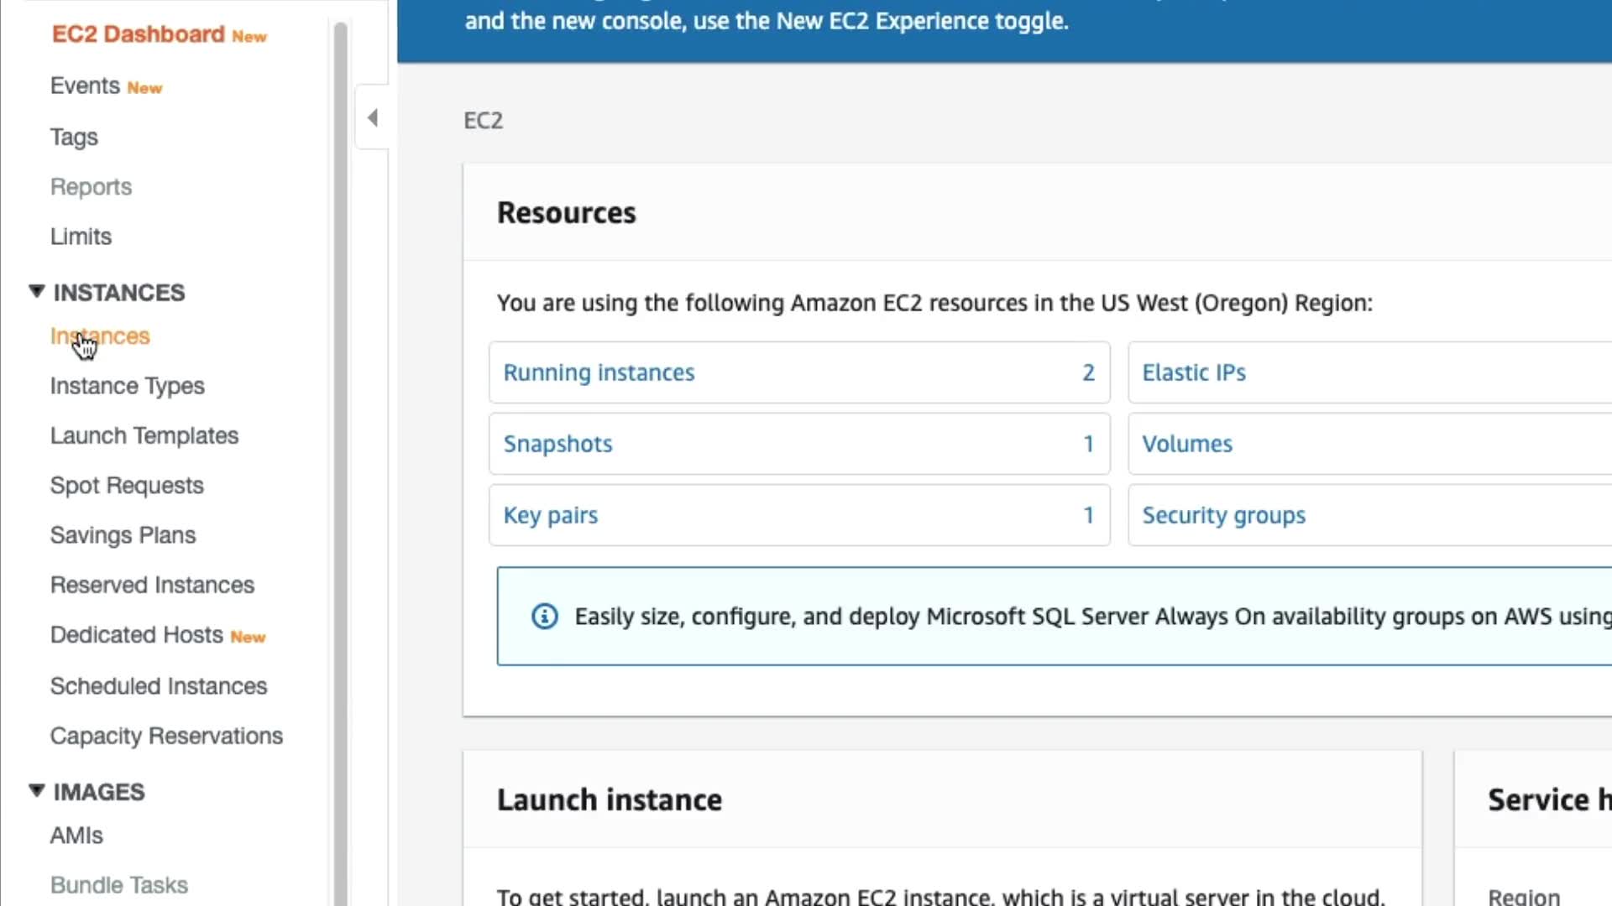Go to EC2 Dashboard
This screenshot has height=906, width=1612.
138,34
